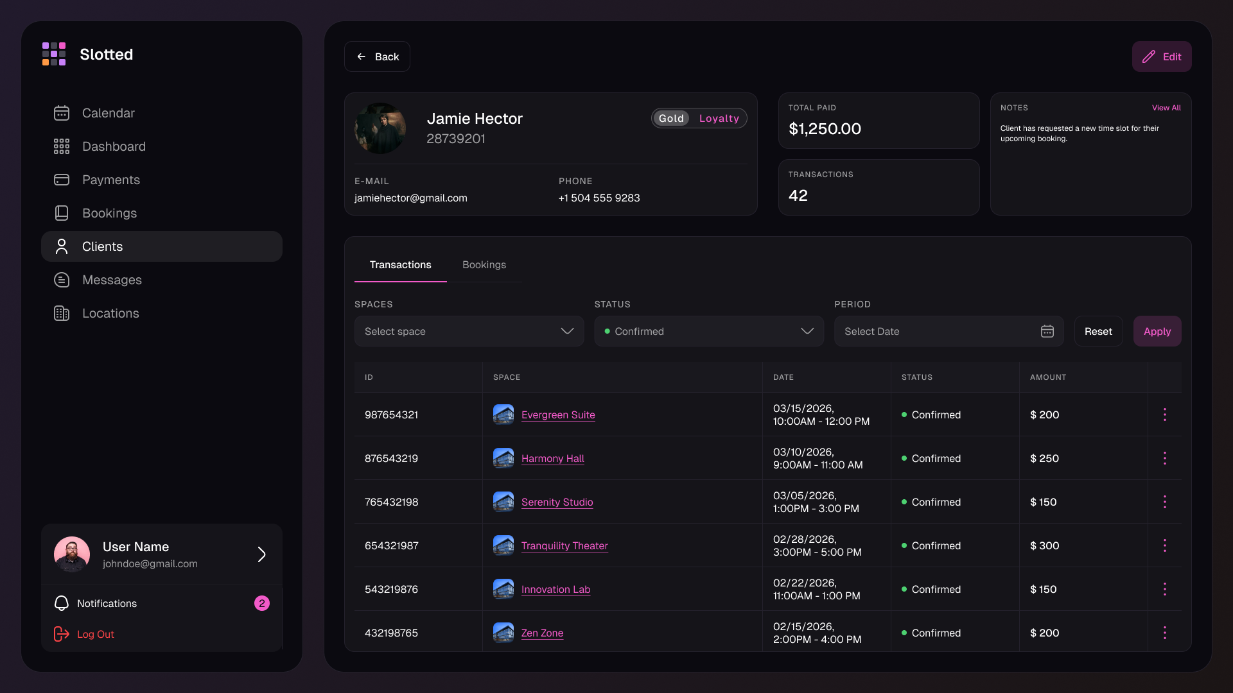The height and width of the screenshot is (693, 1233).
Task: Open the Evergreen Suite link
Action: [x=558, y=415]
